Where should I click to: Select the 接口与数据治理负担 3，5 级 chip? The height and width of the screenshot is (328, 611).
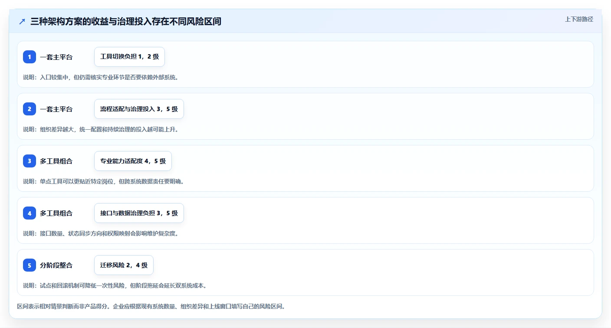click(139, 213)
